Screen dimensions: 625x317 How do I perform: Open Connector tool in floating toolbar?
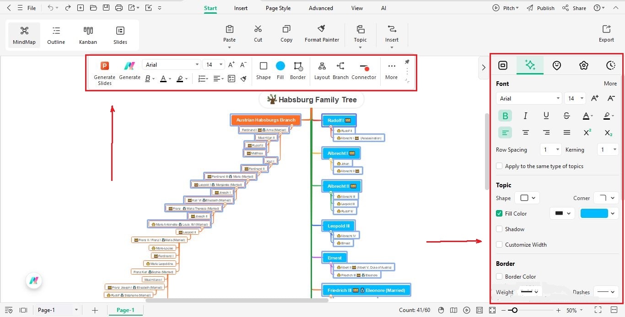364,71
